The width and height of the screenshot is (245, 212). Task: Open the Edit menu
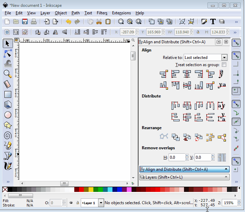point(19,13)
